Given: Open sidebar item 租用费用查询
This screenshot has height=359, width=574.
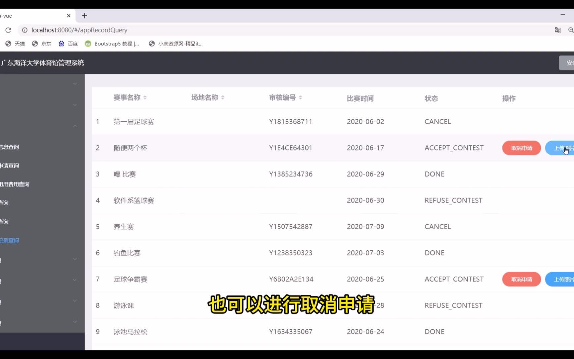Looking at the screenshot, I should coord(15,184).
